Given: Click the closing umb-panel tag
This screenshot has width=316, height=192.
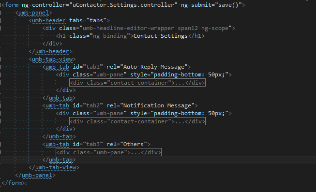Looking at the screenshot, I should pyautogui.click(x=35, y=175).
